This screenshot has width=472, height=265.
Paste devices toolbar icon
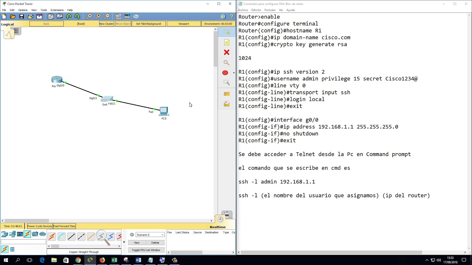pyautogui.click(x=60, y=17)
